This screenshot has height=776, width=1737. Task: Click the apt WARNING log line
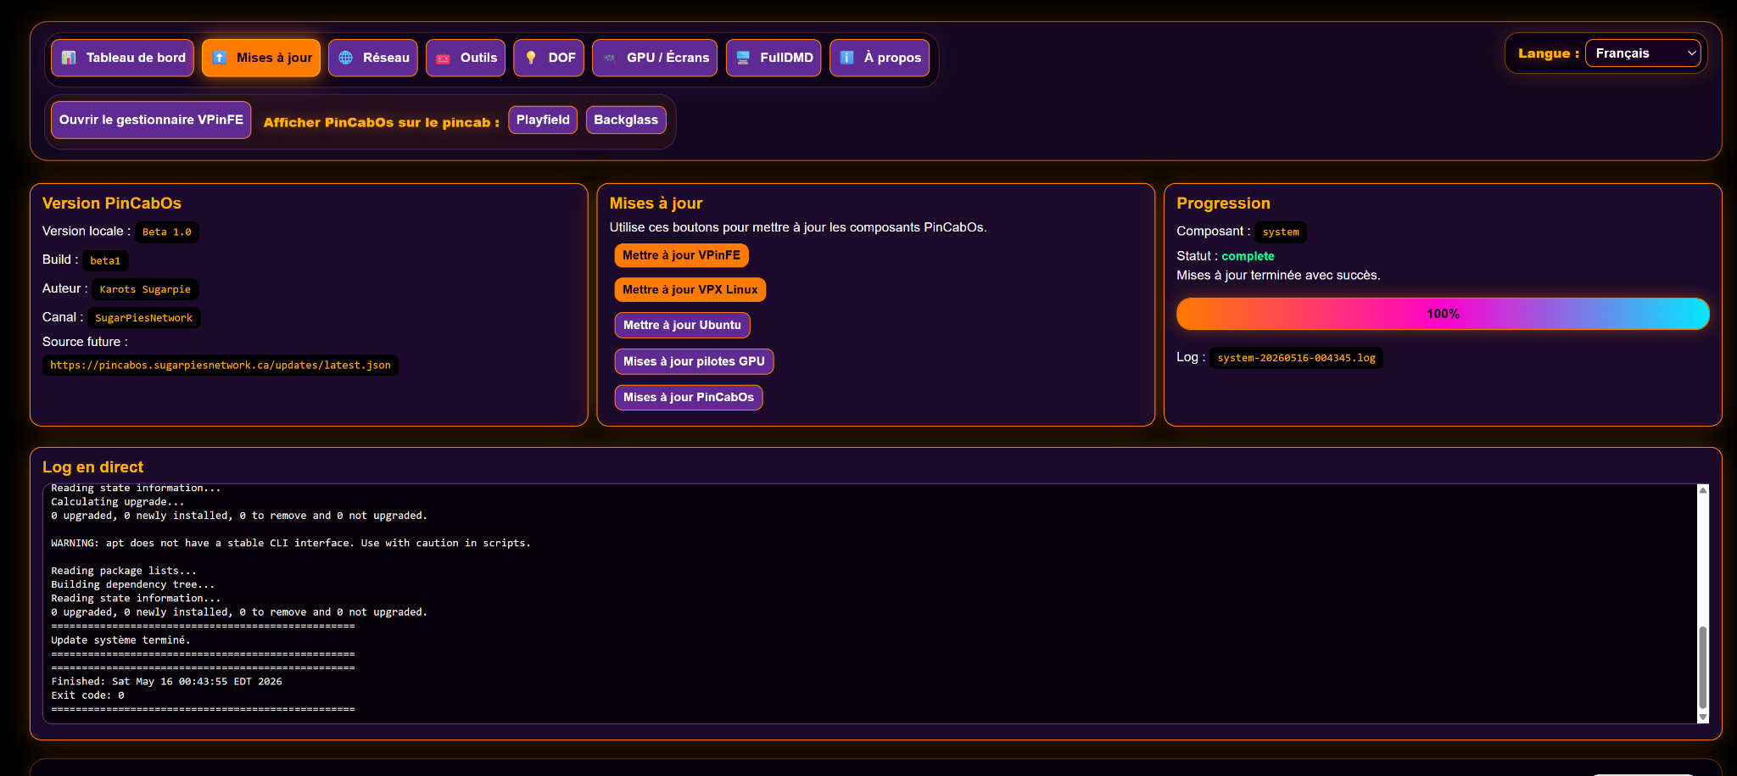[x=291, y=544]
